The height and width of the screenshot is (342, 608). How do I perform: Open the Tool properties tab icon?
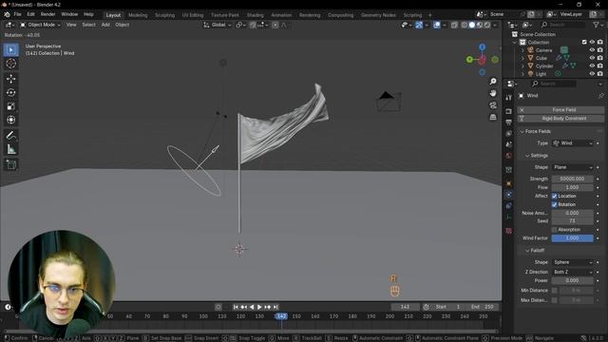click(509, 98)
